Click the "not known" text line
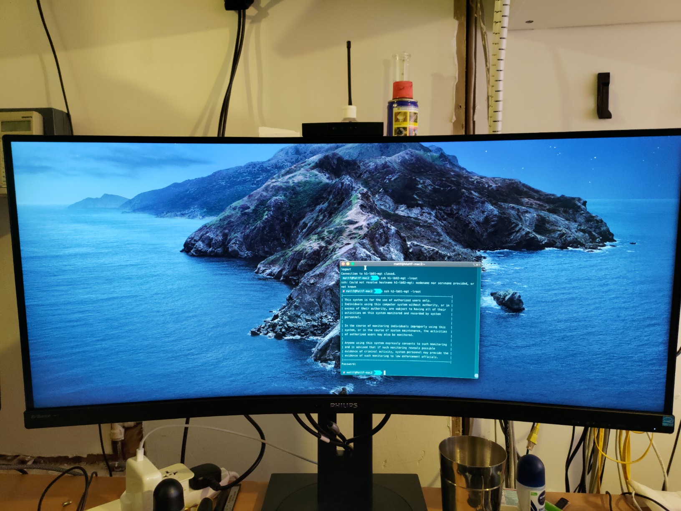Viewport: 681px width, 511px height. pos(349,287)
